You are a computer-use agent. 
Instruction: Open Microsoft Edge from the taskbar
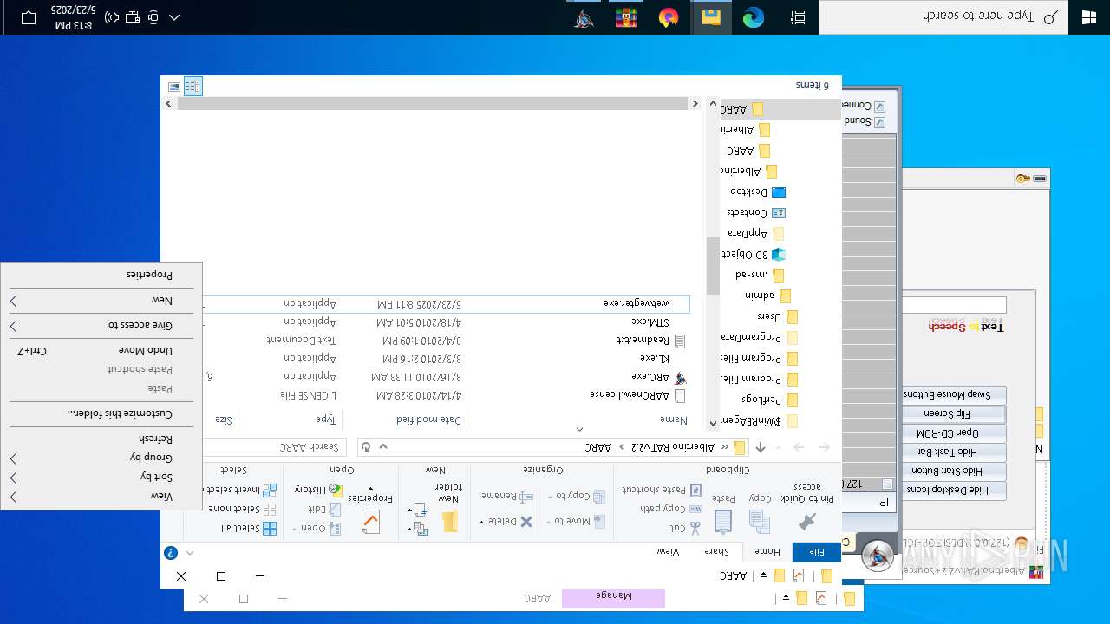click(x=753, y=17)
